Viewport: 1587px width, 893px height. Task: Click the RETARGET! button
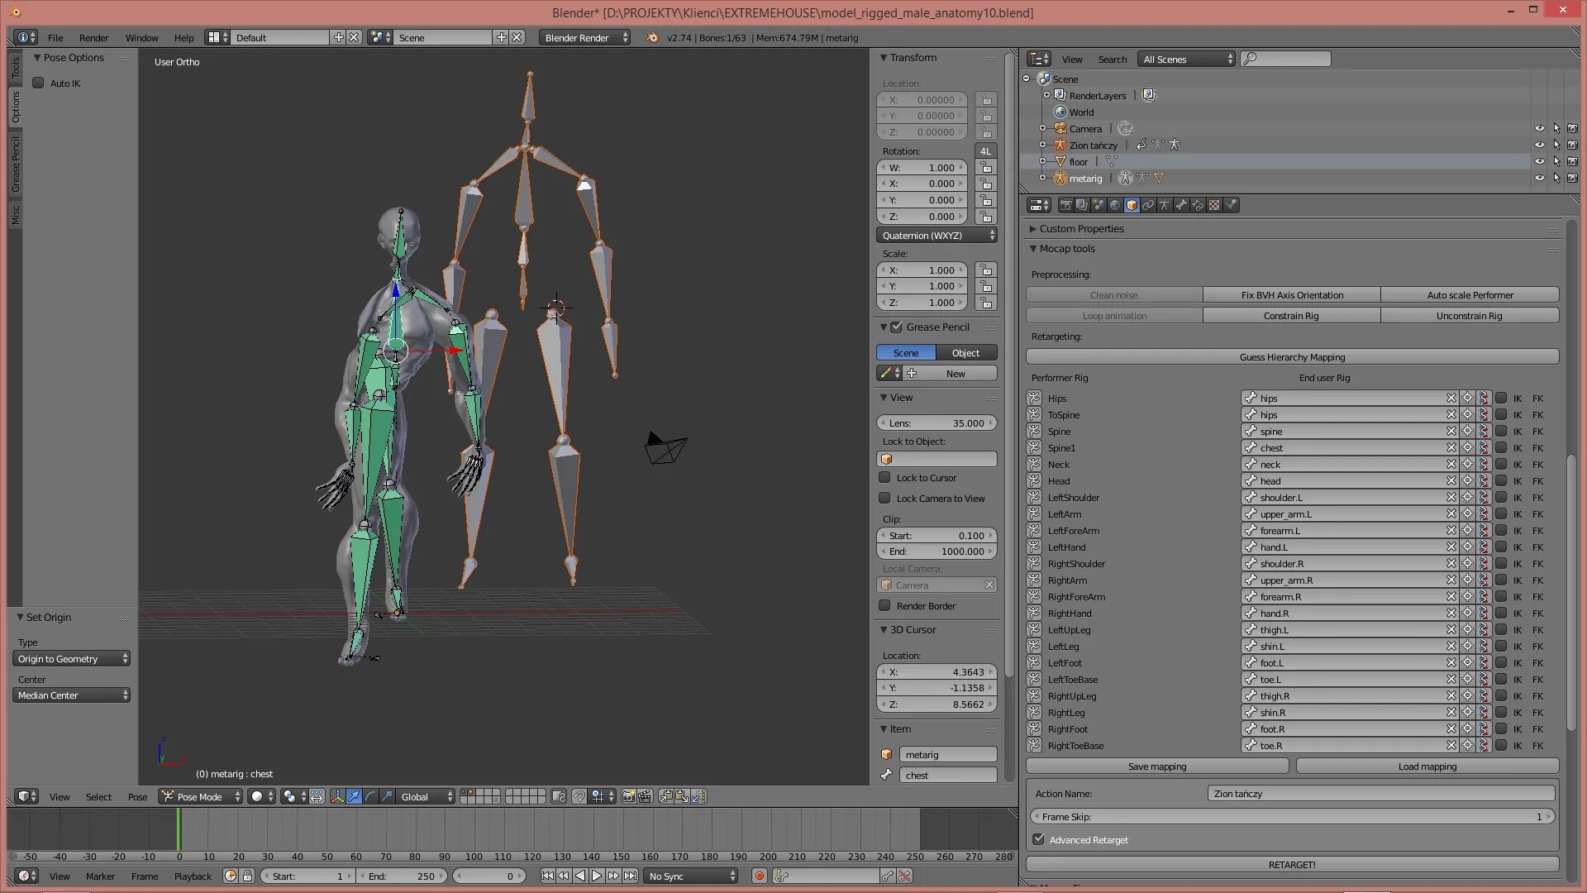(1291, 864)
